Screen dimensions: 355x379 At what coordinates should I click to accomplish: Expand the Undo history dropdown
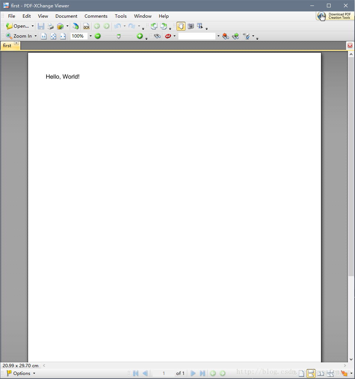[124, 26]
